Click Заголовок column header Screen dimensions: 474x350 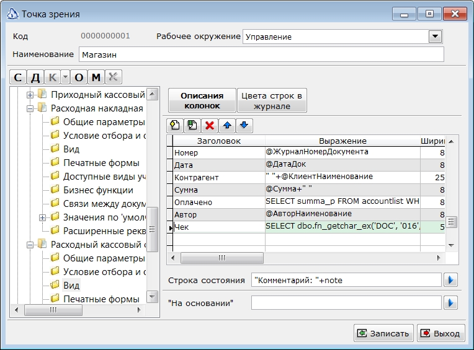[x=219, y=141]
